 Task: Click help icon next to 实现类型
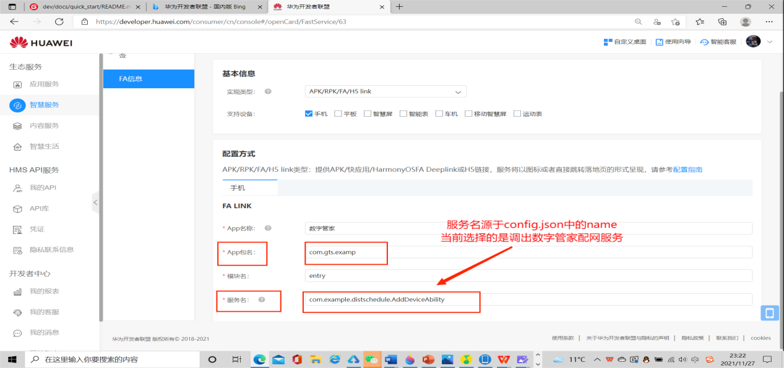[268, 91]
